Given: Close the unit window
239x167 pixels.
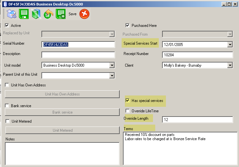Looking at the screenshot, I should coord(235,4).
